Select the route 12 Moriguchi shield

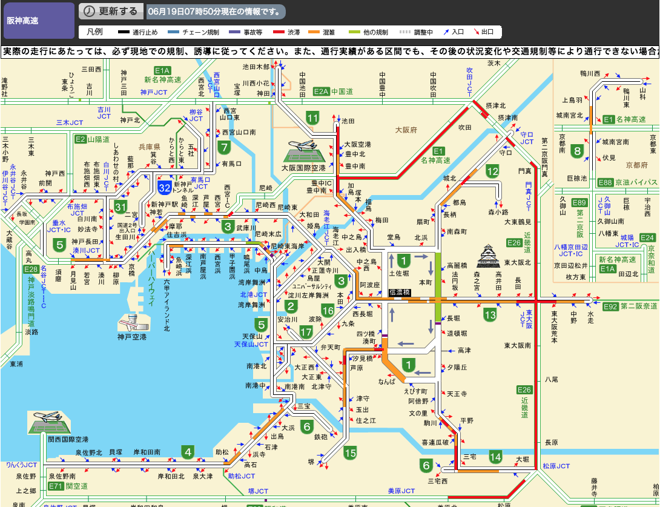click(492, 172)
